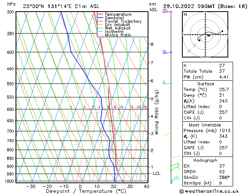Open the weatheronline.co.uk link
The width and height of the screenshot is (251, 194).
[212, 191]
